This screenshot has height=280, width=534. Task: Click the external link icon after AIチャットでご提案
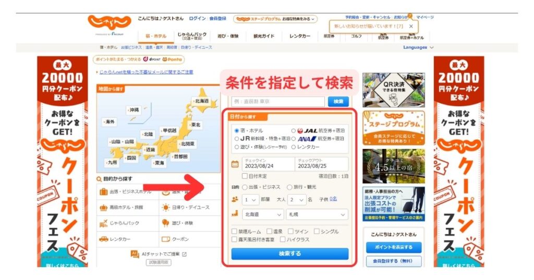pos(184,254)
